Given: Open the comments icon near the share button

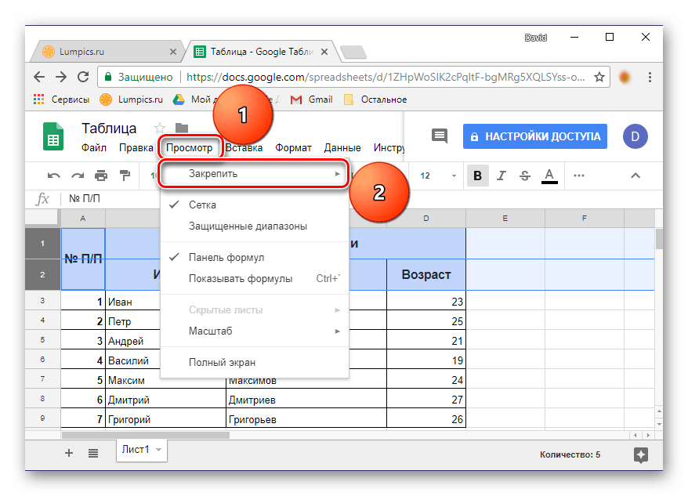Looking at the screenshot, I should (x=440, y=136).
